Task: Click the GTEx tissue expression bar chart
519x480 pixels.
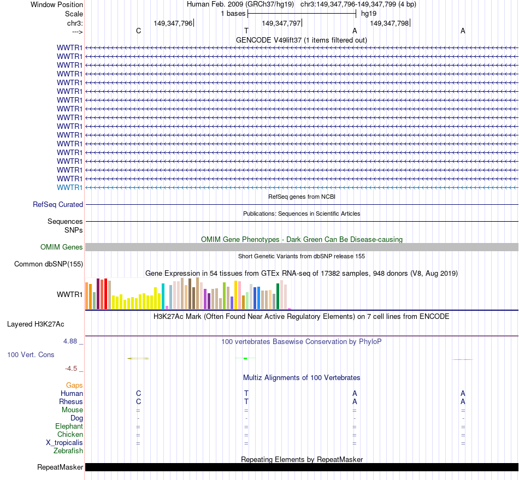Action: (188, 293)
